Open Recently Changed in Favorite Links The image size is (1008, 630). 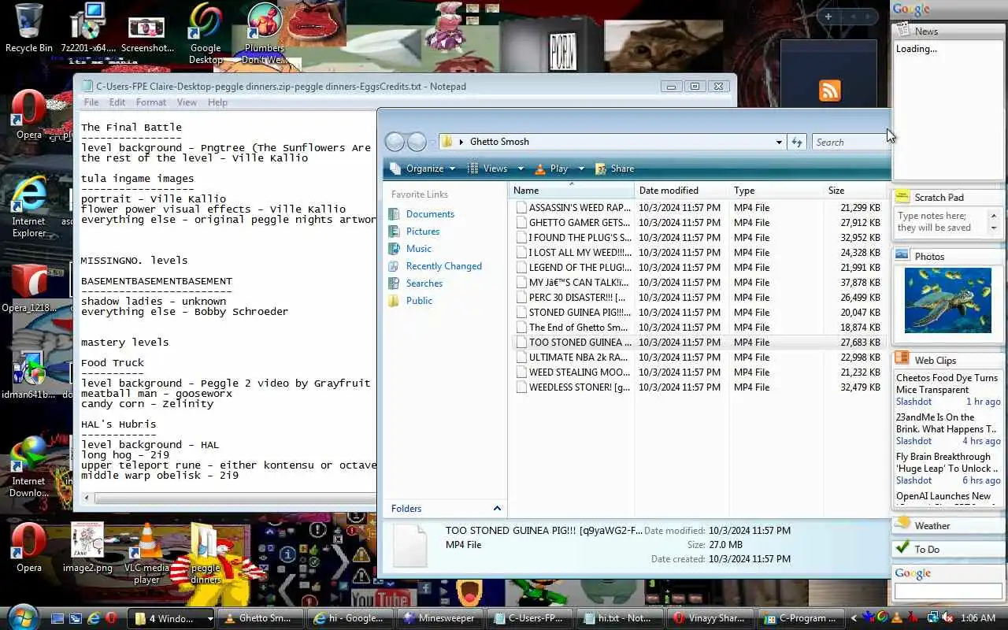click(x=443, y=266)
